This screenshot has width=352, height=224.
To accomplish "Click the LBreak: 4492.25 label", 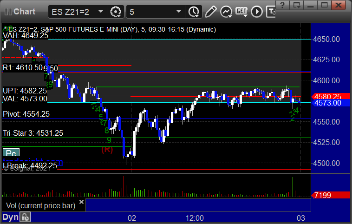I will coord(30,166).
